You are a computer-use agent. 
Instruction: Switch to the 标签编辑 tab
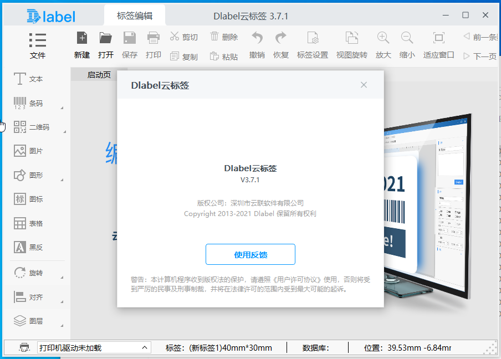(135, 16)
